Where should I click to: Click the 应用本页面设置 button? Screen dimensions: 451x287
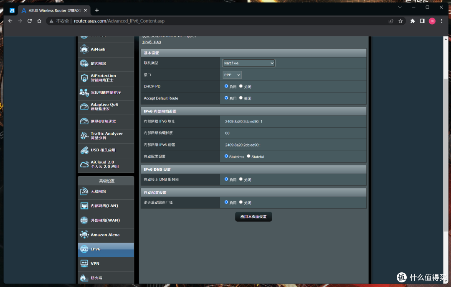point(253,217)
